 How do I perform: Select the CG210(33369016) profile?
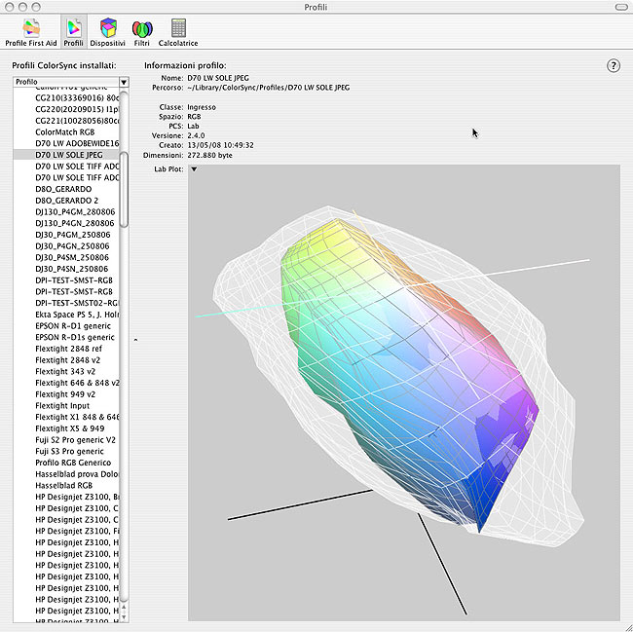pyautogui.click(x=66, y=97)
